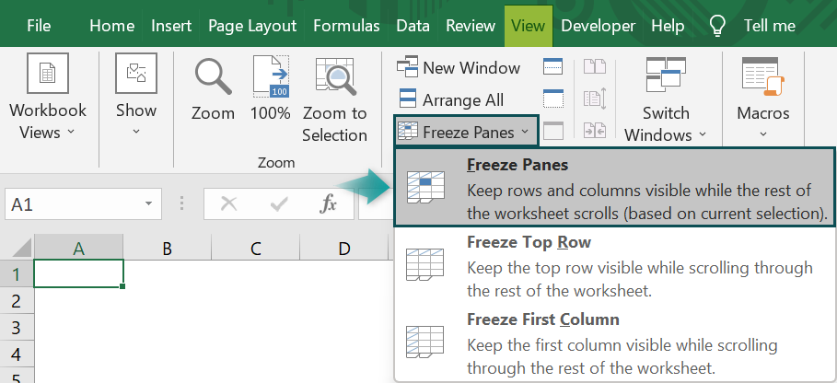Viewport: 837px width, 383px height.
Task: Select row 1 header
Action: pos(17,274)
